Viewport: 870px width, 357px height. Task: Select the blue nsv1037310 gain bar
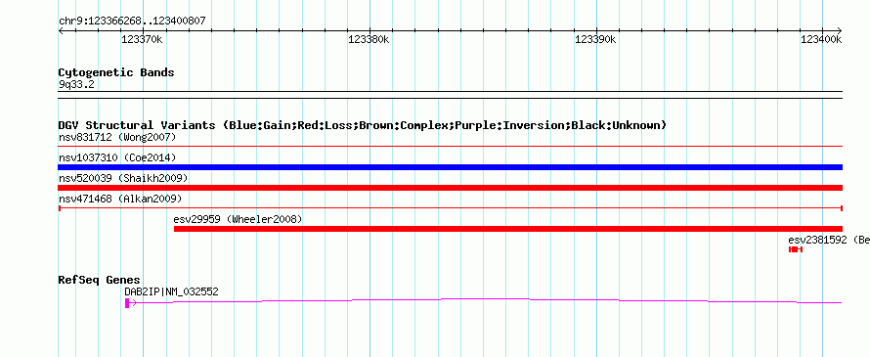click(450, 167)
